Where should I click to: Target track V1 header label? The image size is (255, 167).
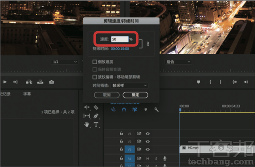[130, 149]
